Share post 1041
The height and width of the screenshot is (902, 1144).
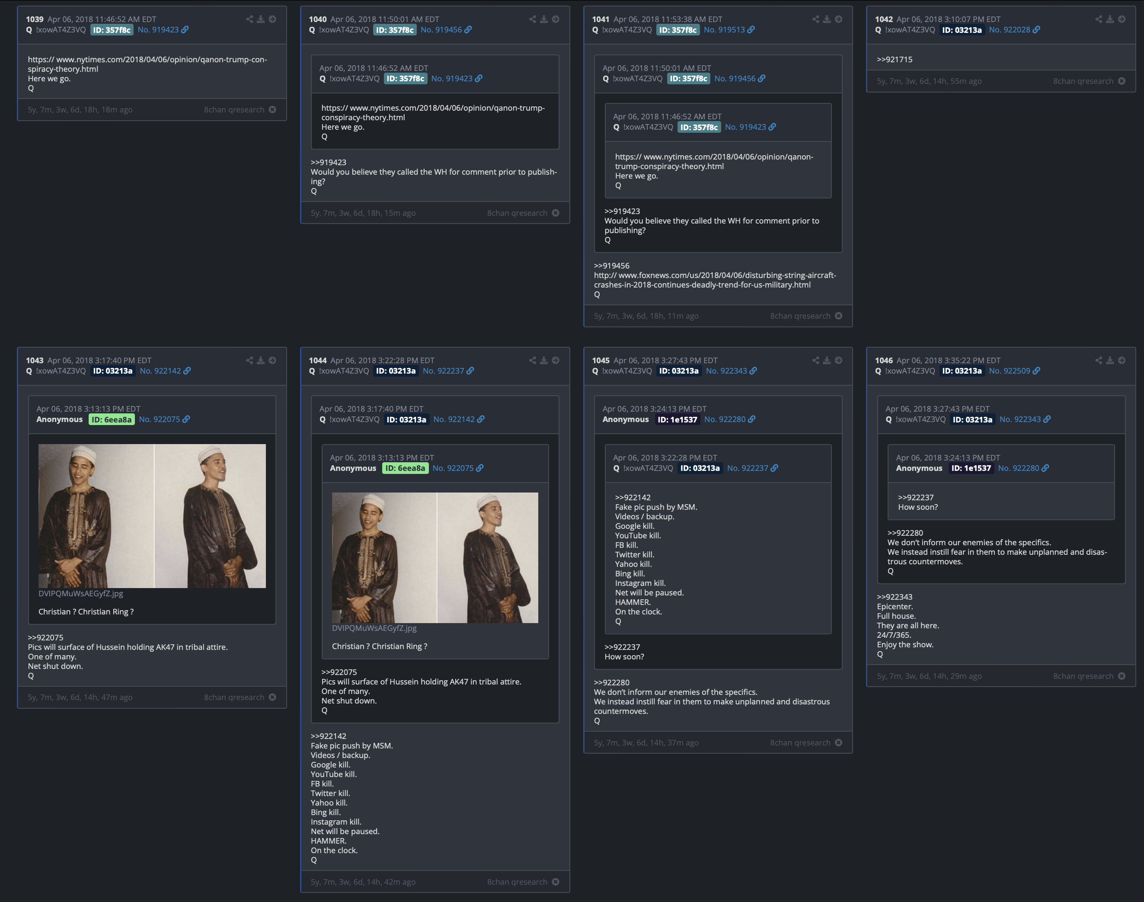(816, 19)
